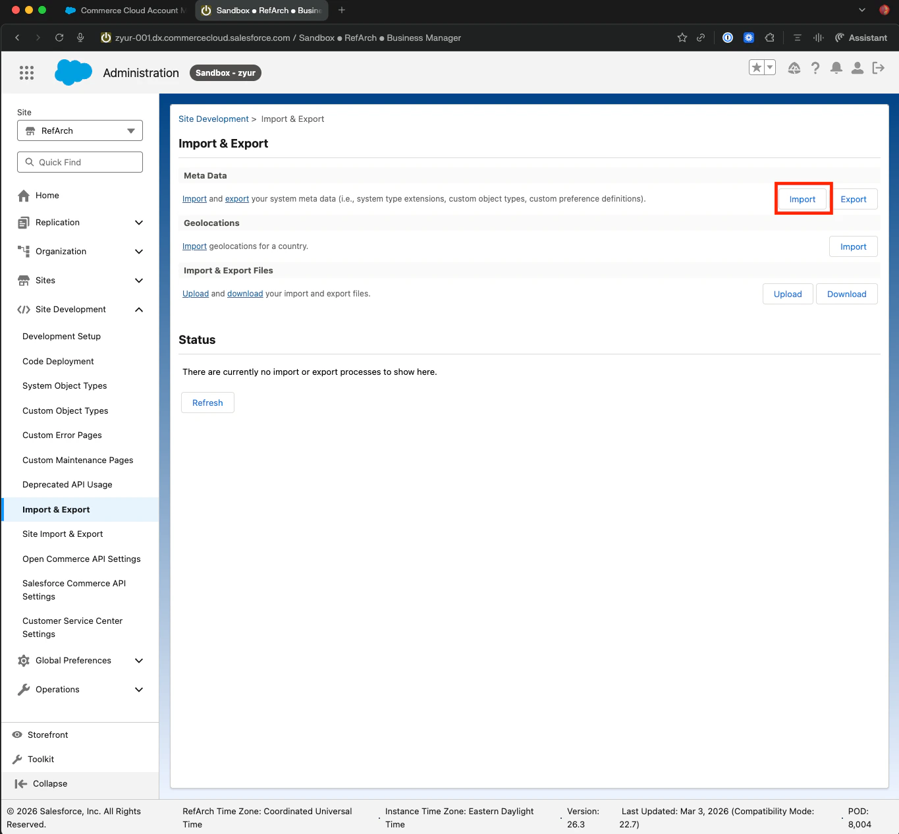
Task: Open the browser tab list chevron
Action: 862,10
